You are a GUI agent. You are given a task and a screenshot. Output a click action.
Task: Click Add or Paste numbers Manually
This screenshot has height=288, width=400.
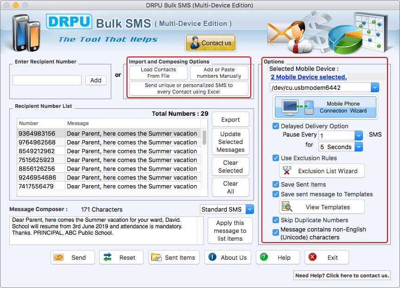(x=219, y=73)
